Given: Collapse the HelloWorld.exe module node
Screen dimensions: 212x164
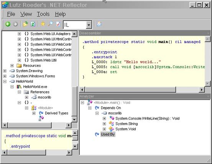Looking at the screenshot, I should point(12,87).
